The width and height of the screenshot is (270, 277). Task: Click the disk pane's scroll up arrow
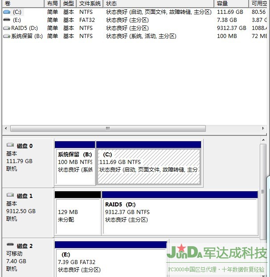click(263, 140)
